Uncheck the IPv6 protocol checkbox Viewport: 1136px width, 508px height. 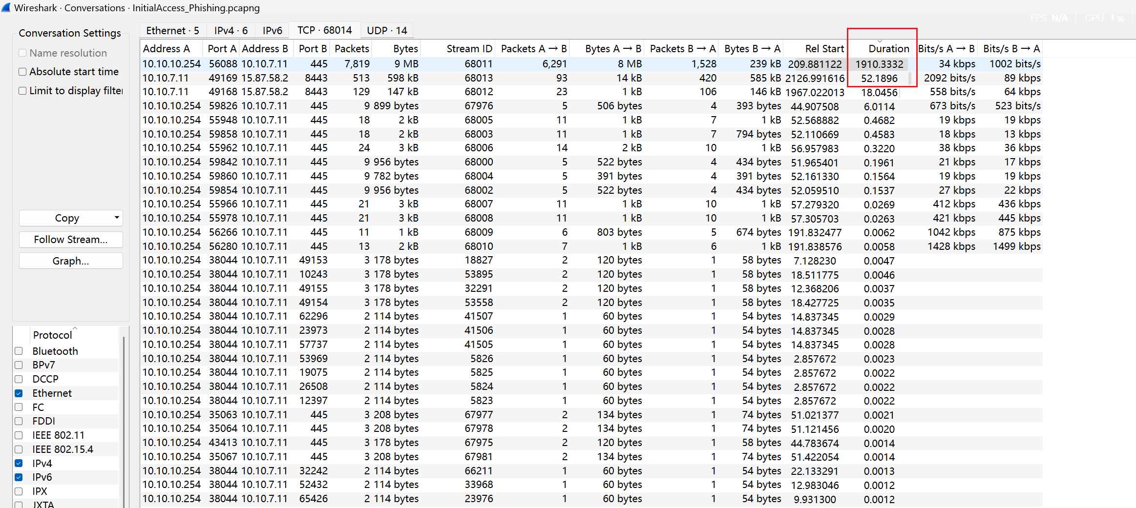point(19,477)
